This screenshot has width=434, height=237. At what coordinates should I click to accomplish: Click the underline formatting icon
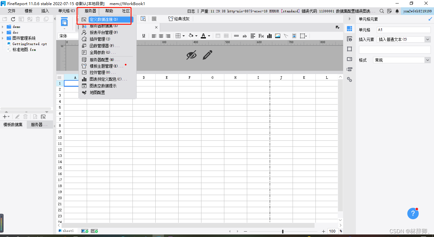(x=144, y=36)
